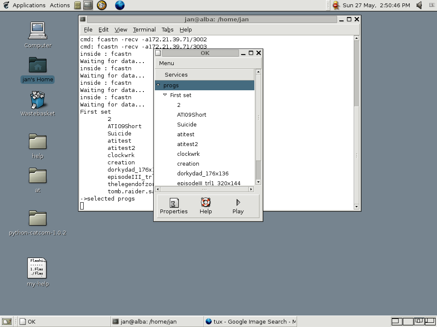Open the Wastebasket on the desktop
The height and width of the screenshot is (327, 437).
38,100
